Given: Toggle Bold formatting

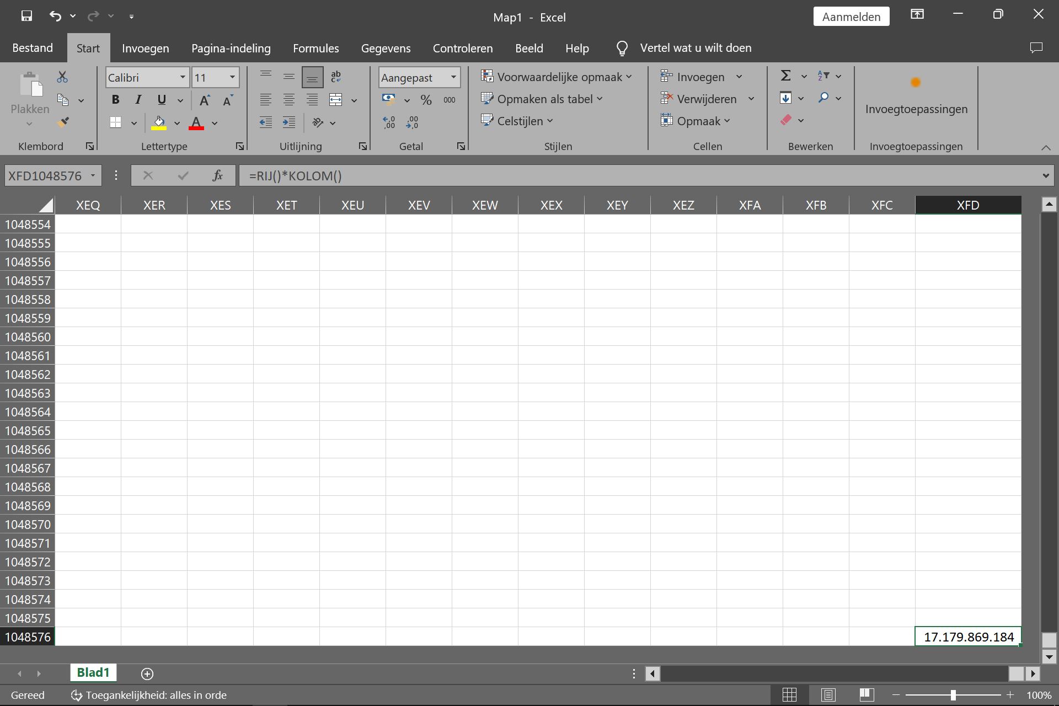Looking at the screenshot, I should tap(115, 100).
